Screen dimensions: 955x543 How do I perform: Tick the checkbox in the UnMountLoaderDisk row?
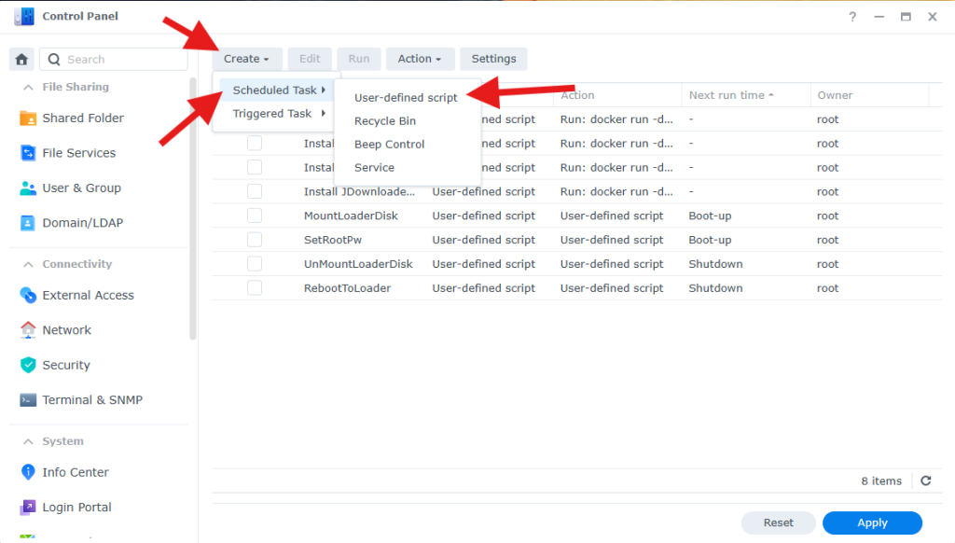255,263
